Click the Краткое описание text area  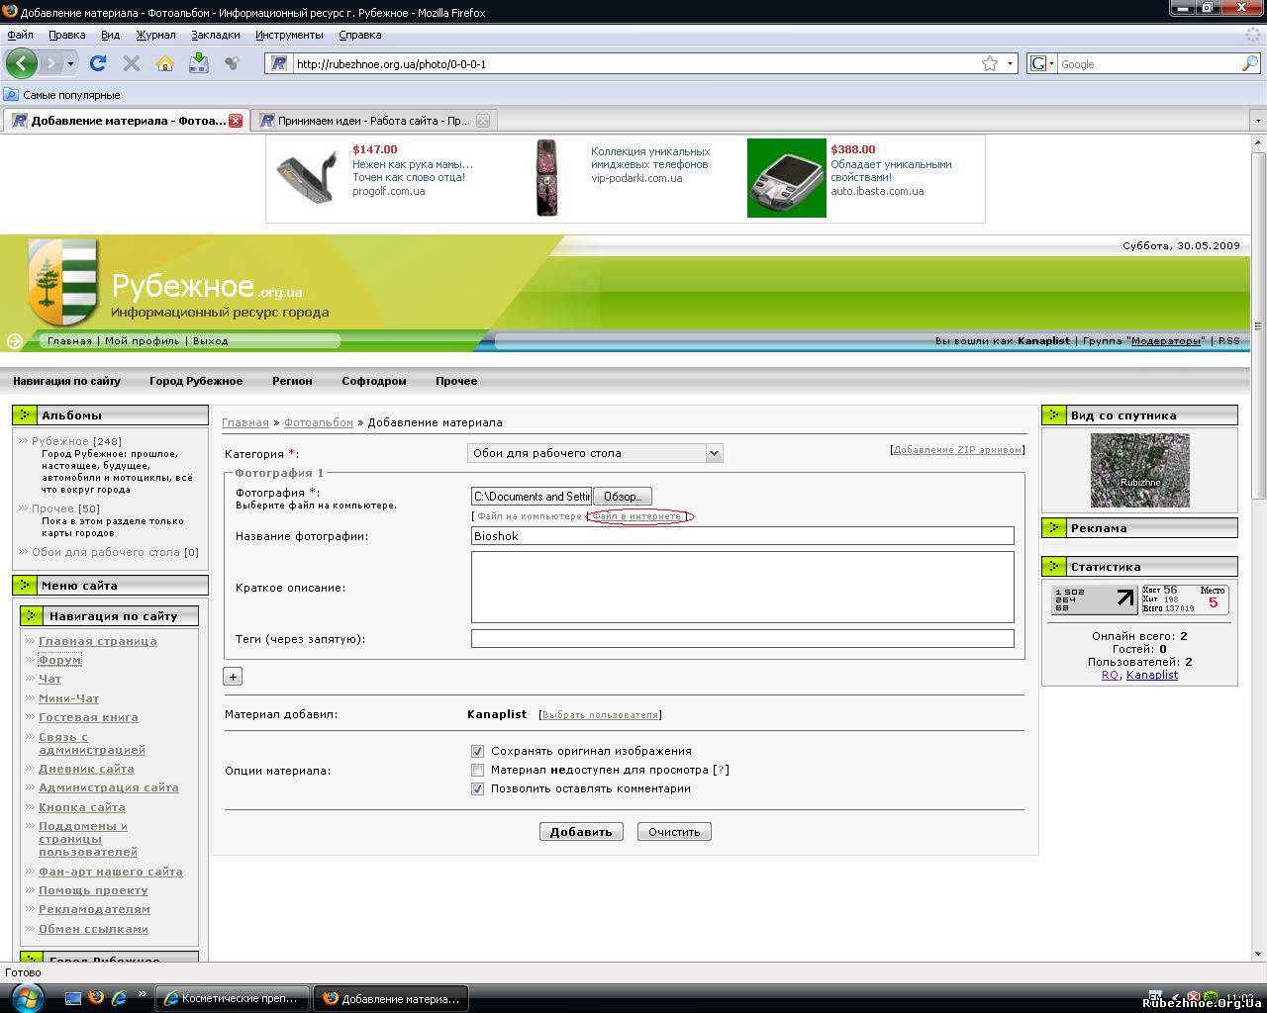pos(742,587)
